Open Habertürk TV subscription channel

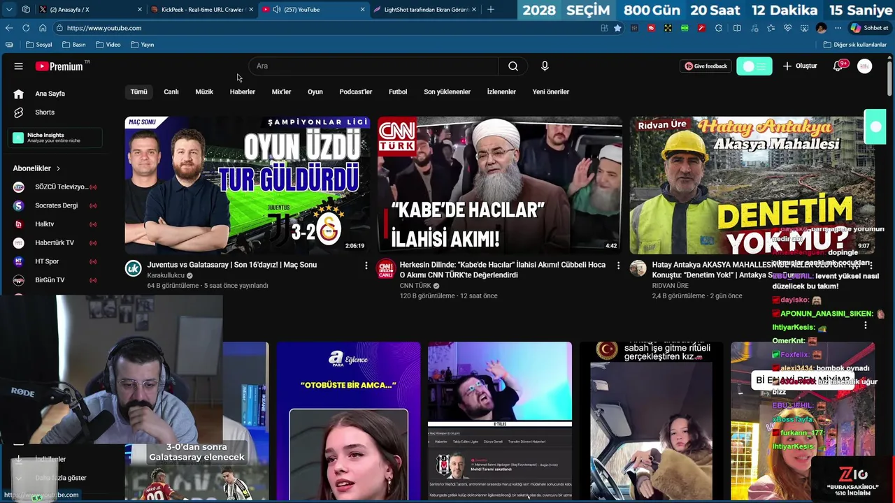(56, 243)
